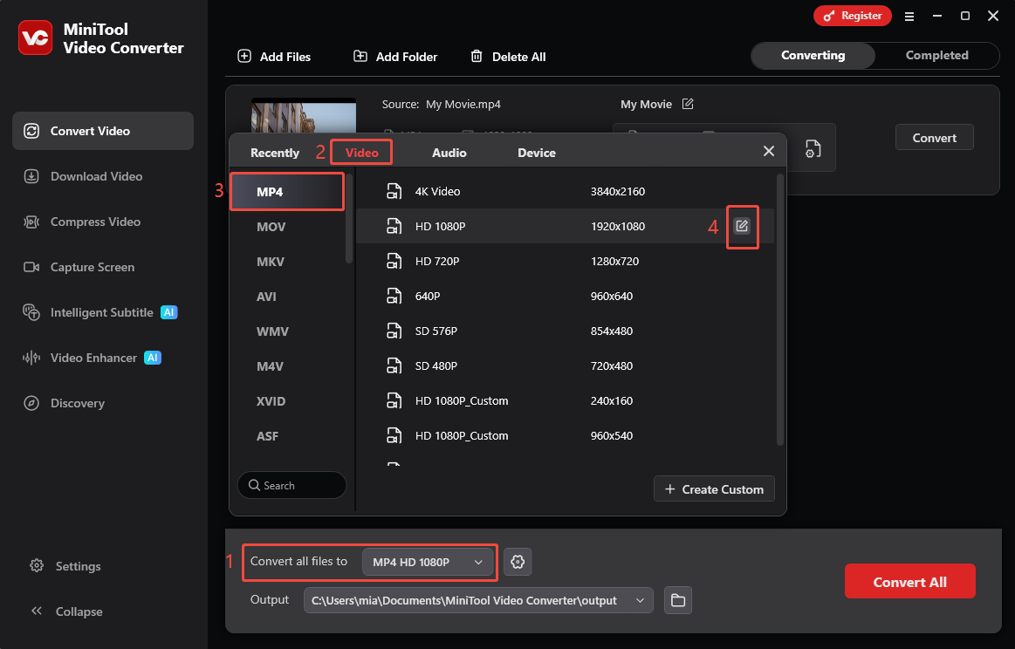The image size is (1015, 649).
Task: Switch to the Recently tab
Action: (275, 153)
